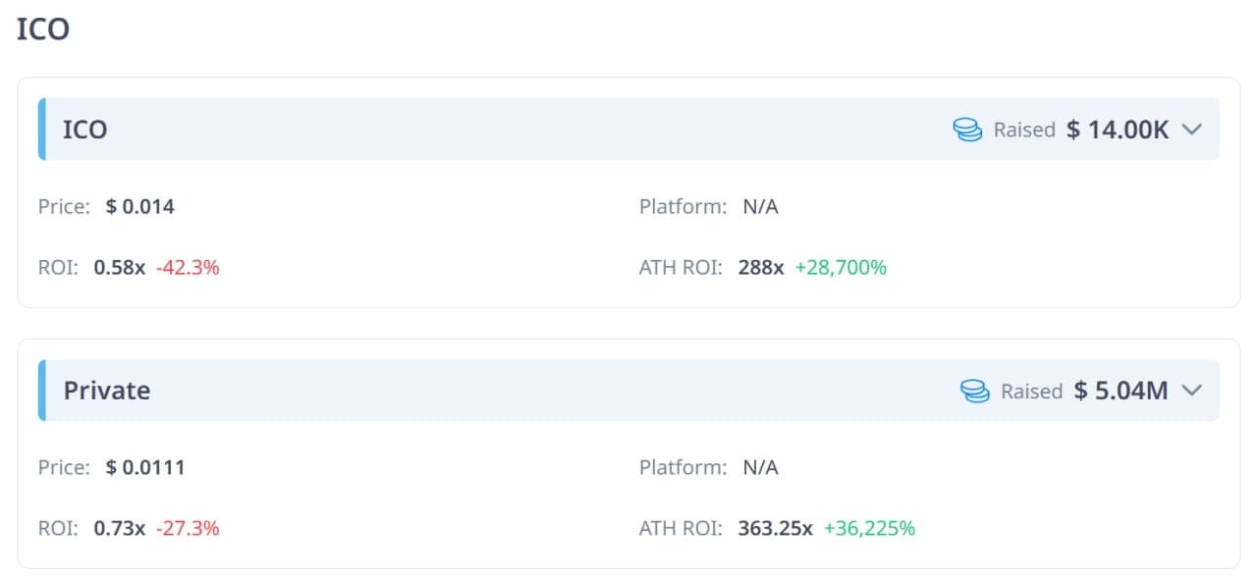Click the 0.58x ROI multiplier

click(x=119, y=267)
